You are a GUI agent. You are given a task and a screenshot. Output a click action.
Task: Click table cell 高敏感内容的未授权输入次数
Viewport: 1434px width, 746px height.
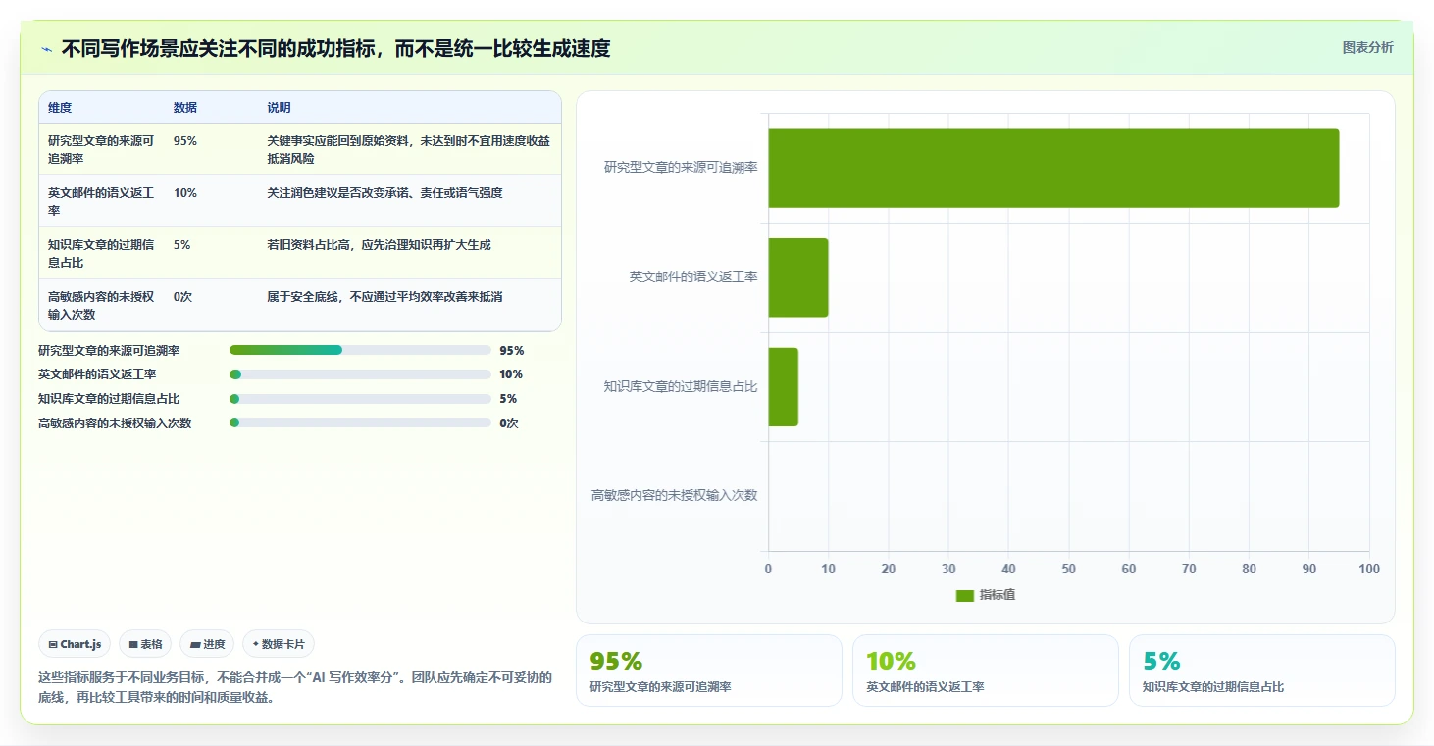click(x=102, y=305)
